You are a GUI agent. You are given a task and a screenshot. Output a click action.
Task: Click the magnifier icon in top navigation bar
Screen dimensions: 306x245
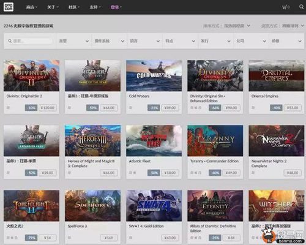[x=301, y=7]
